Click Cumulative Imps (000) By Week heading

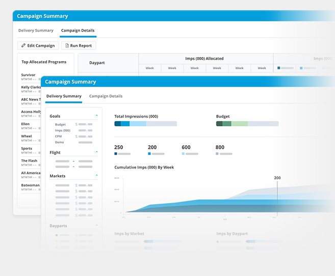click(144, 168)
